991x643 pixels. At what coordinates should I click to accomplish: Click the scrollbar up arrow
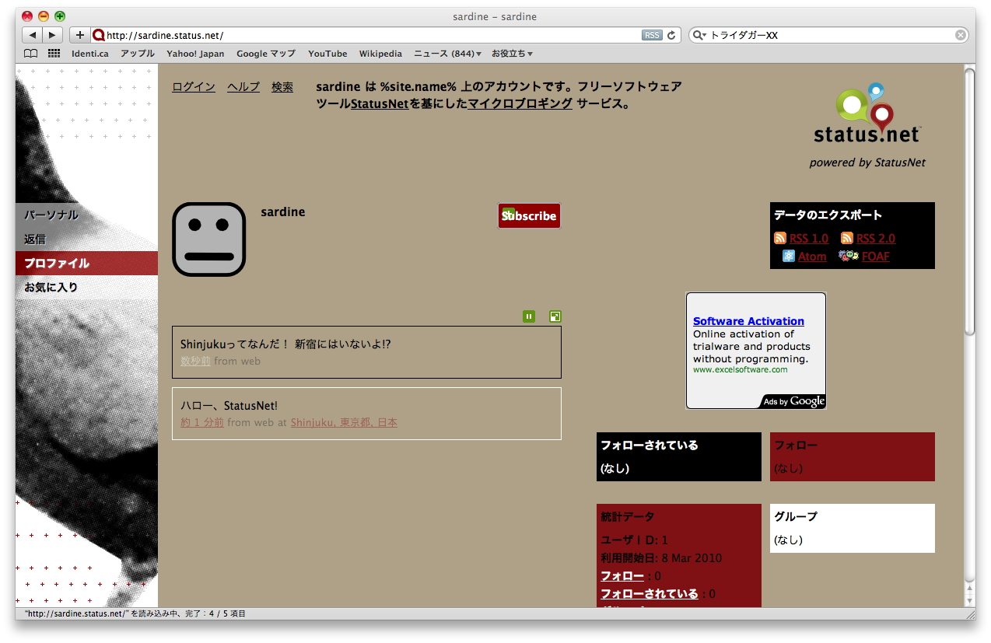pos(969,589)
